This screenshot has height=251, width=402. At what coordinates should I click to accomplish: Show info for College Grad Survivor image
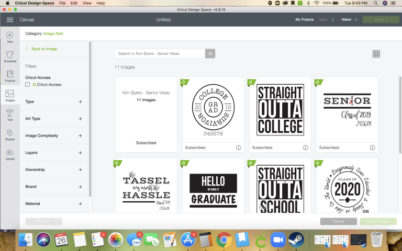(x=239, y=147)
